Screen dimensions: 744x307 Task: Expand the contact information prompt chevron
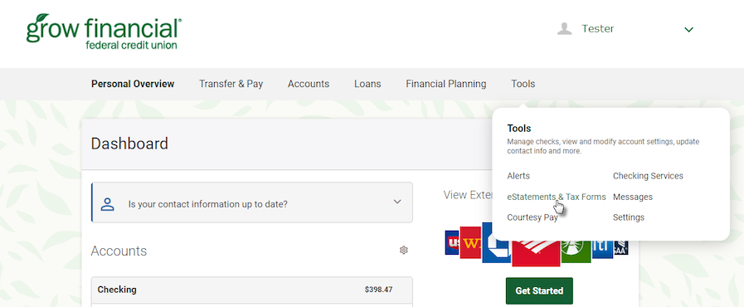pyautogui.click(x=397, y=202)
